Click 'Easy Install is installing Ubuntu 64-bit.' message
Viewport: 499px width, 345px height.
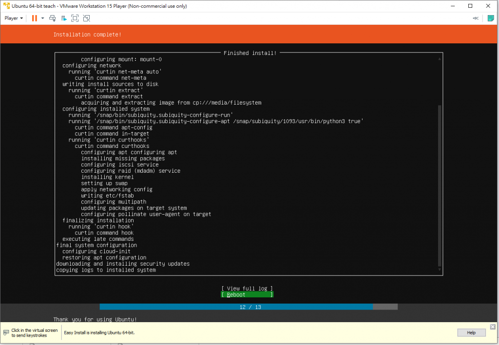(99, 333)
